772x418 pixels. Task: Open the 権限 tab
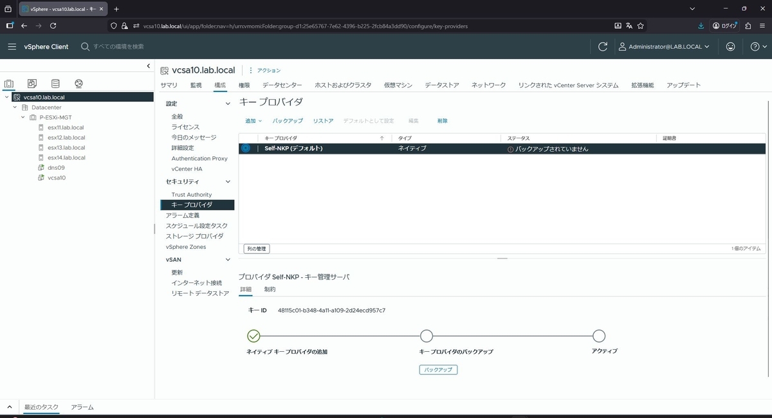[x=244, y=85]
